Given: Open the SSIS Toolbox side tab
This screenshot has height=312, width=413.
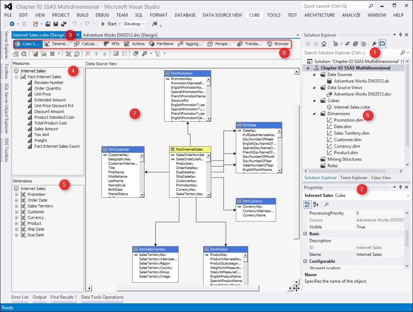Looking at the screenshot, I should pyautogui.click(x=6, y=150).
